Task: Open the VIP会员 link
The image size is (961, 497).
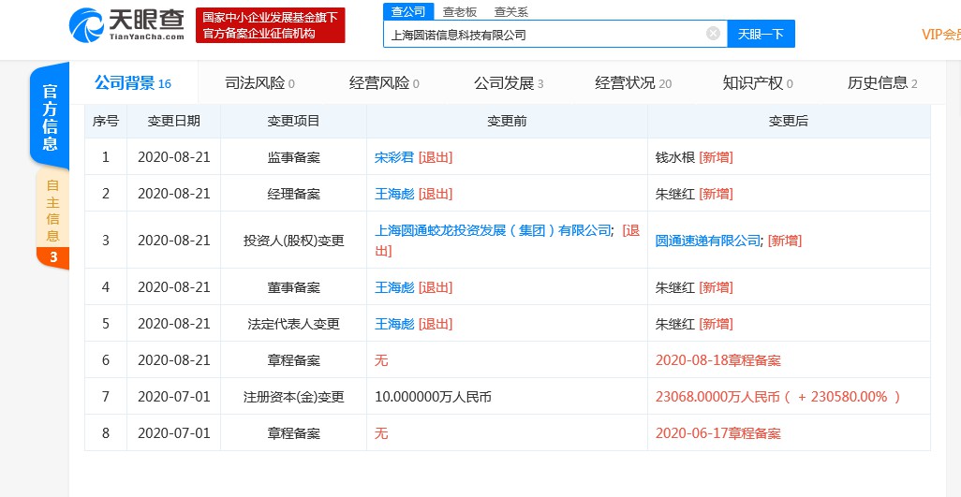Action: pyautogui.click(x=940, y=35)
